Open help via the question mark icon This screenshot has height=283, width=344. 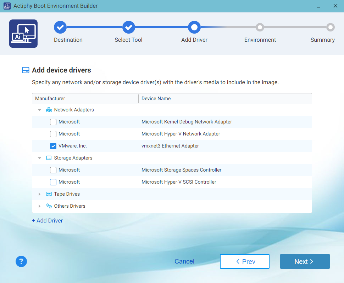(x=21, y=261)
